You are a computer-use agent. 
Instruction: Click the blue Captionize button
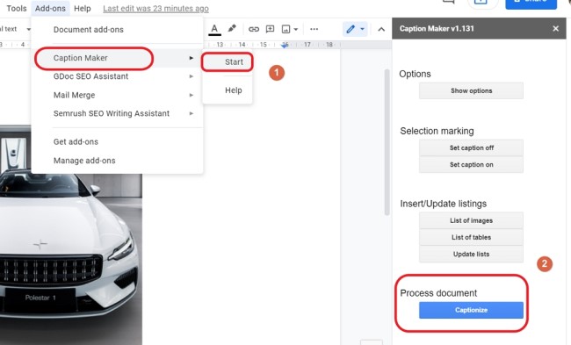[x=471, y=310]
